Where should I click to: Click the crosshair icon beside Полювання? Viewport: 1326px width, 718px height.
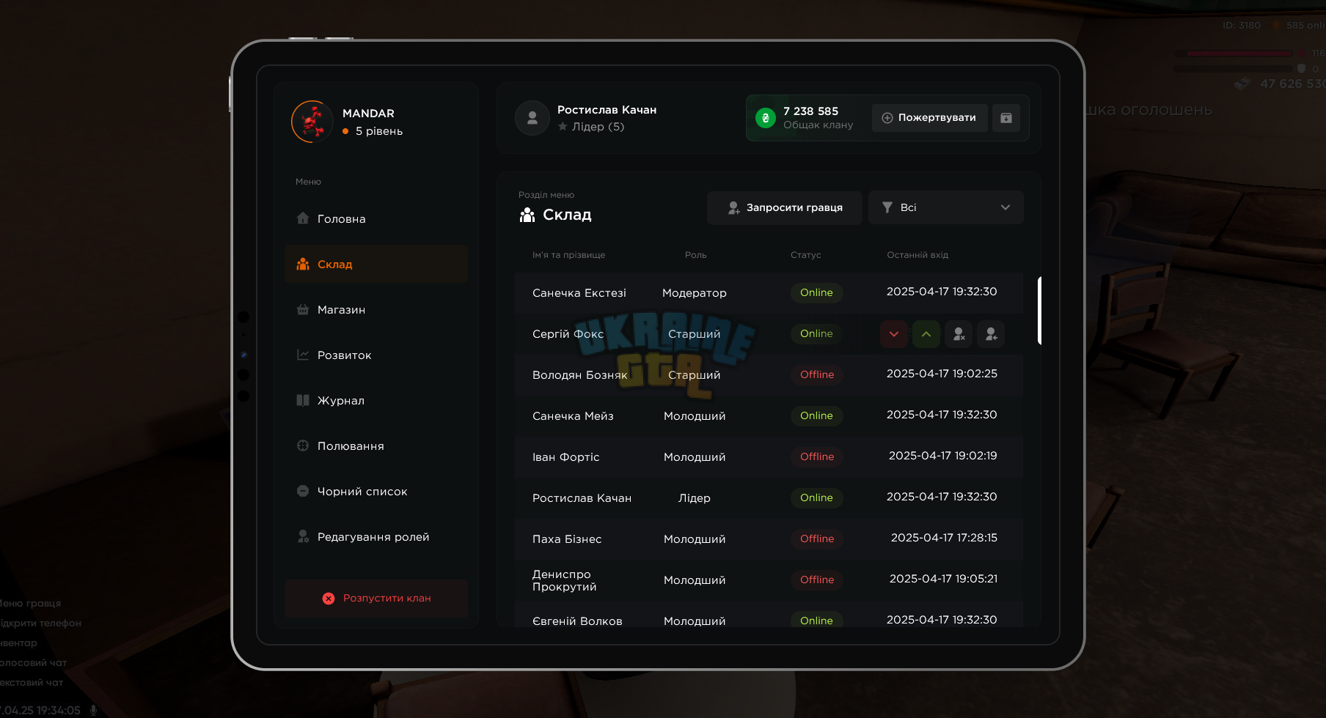[x=303, y=445]
